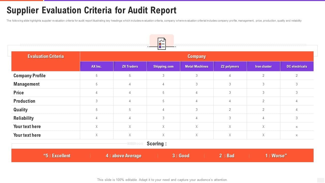Click the X cell beneath Metal Machines column
This screenshot has height=183, width=325.
tap(197, 126)
